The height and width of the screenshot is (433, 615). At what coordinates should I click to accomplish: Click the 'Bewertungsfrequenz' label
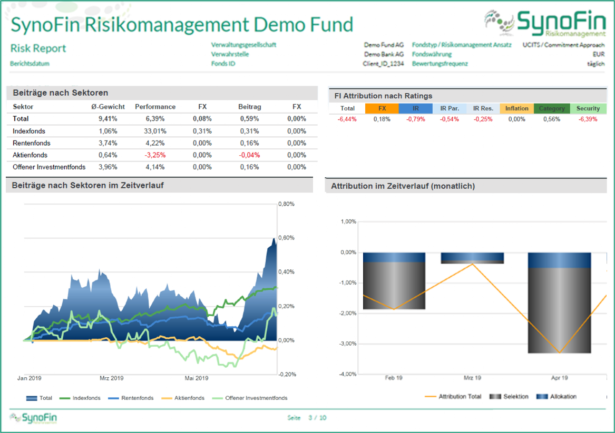click(x=440, y=64)
